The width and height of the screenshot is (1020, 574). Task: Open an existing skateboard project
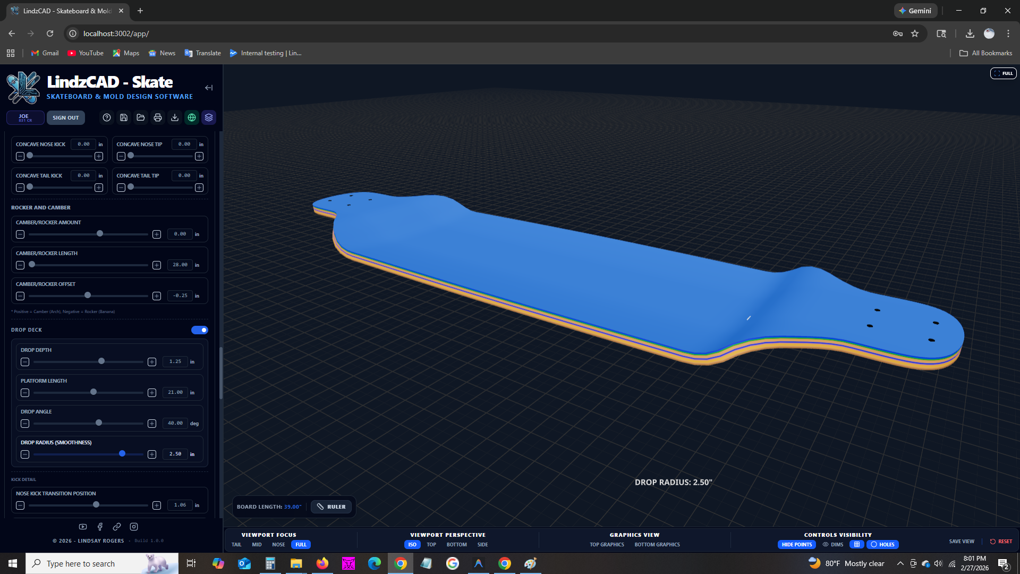coord(140,117)
